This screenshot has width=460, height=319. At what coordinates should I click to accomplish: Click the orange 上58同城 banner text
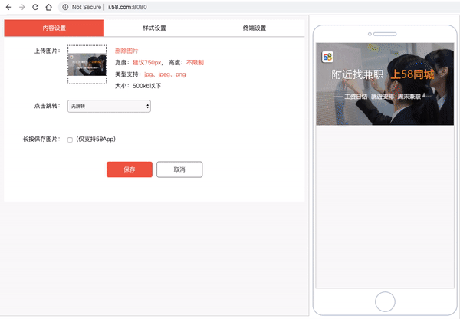(412, 74)
